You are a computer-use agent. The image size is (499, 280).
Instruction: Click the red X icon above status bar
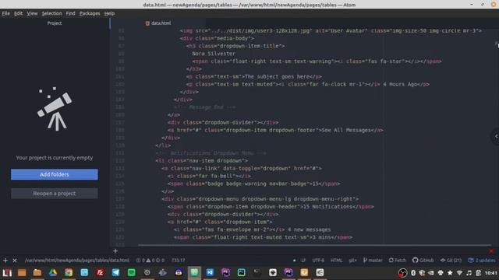(491, 251)
